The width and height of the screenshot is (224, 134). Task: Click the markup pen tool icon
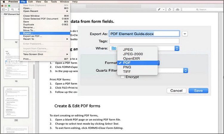[x=159, y=10]
